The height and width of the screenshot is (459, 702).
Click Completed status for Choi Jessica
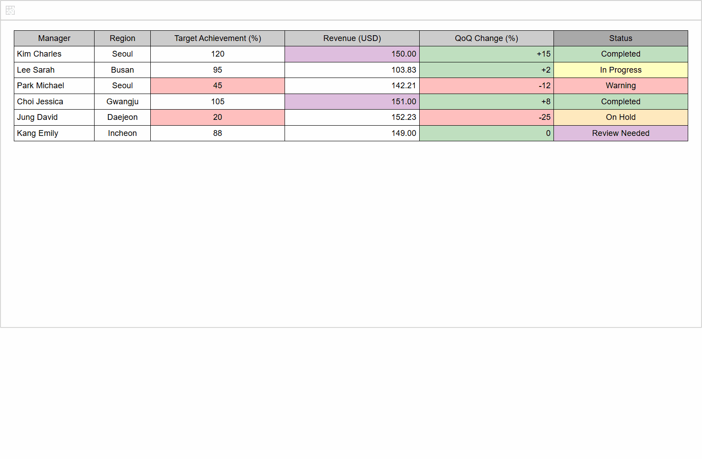click(x=621, y=102)
